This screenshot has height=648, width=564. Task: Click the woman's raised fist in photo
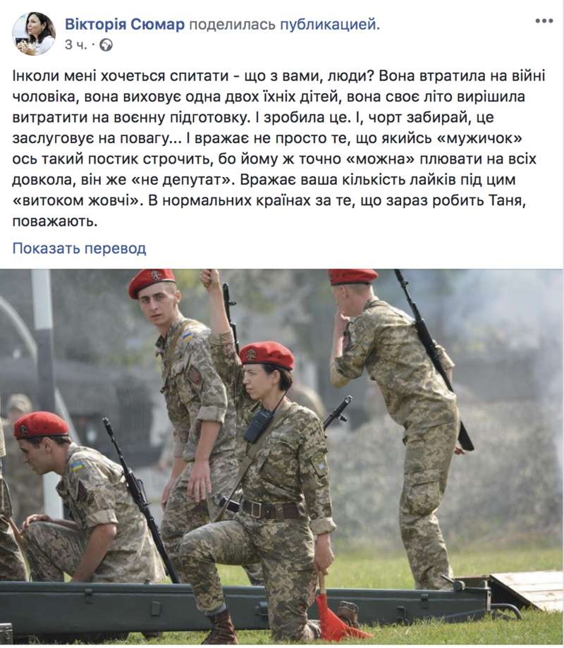click(210, 278)
